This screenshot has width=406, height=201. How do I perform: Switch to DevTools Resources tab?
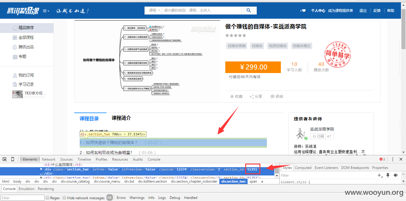click(x=120, y=159)
